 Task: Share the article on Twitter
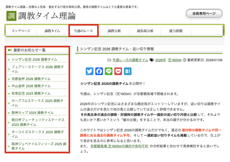89,71
